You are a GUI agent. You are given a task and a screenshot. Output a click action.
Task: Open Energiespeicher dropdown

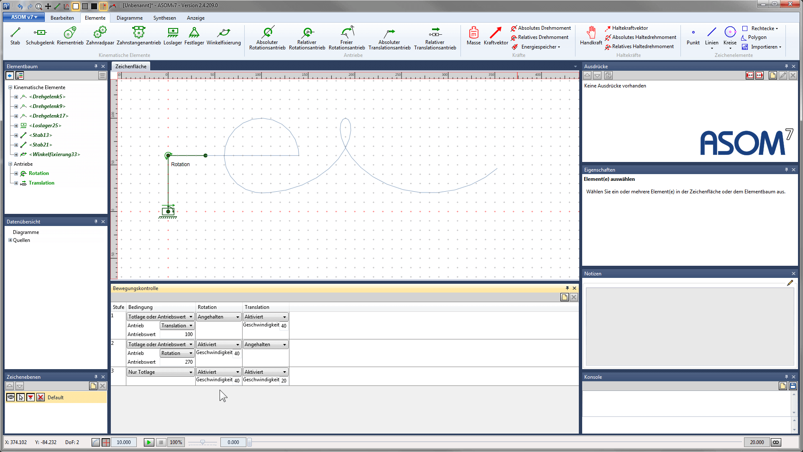click(x=537, y=47)
